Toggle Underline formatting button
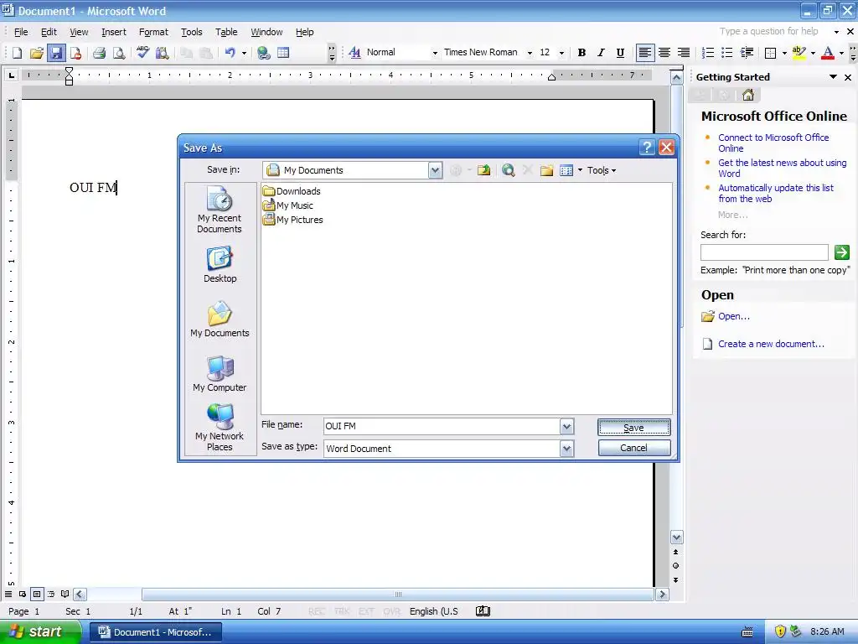The width and height of the screenshot is (858, 644). 620,53
